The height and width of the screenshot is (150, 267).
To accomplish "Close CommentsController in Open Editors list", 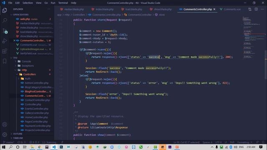I will tap(14, 40).
